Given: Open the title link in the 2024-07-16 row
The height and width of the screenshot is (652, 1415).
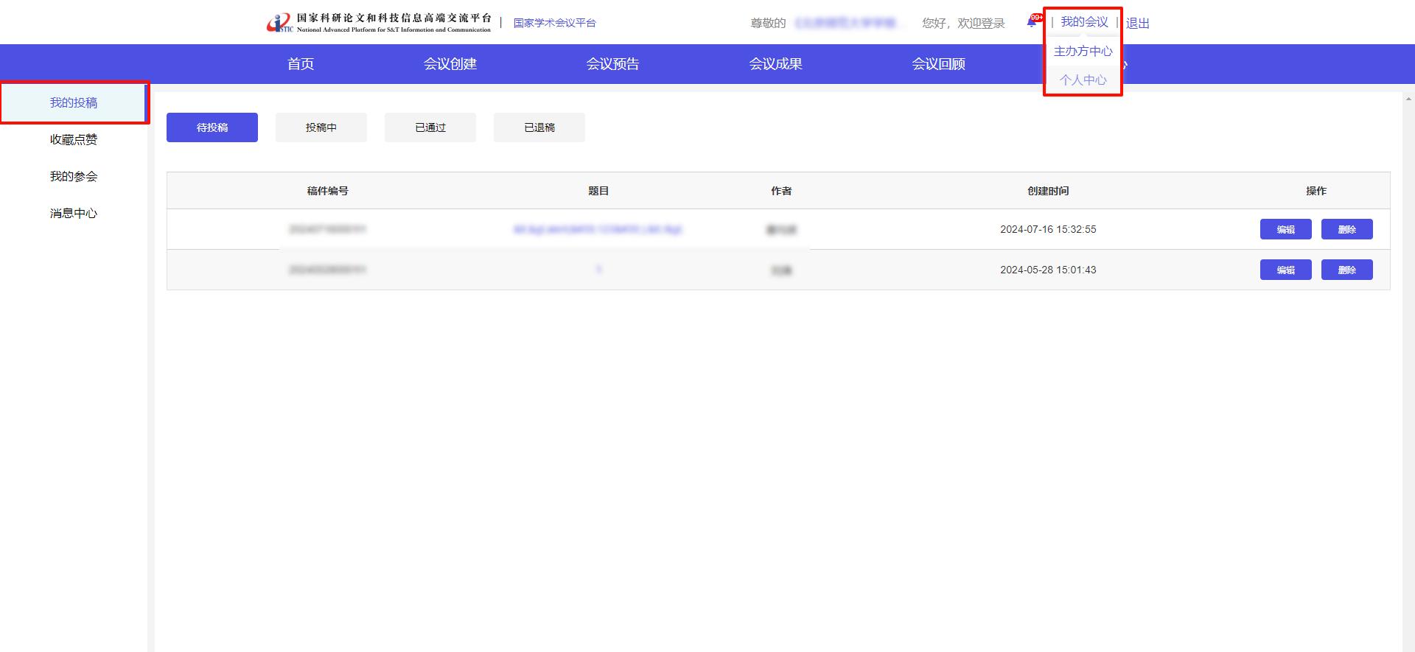Looking at the screenshot, I should (x=598, y=229).
